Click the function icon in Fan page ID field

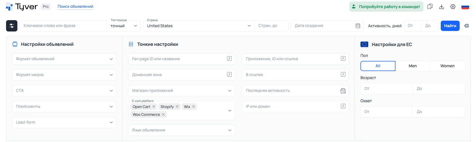229,58
